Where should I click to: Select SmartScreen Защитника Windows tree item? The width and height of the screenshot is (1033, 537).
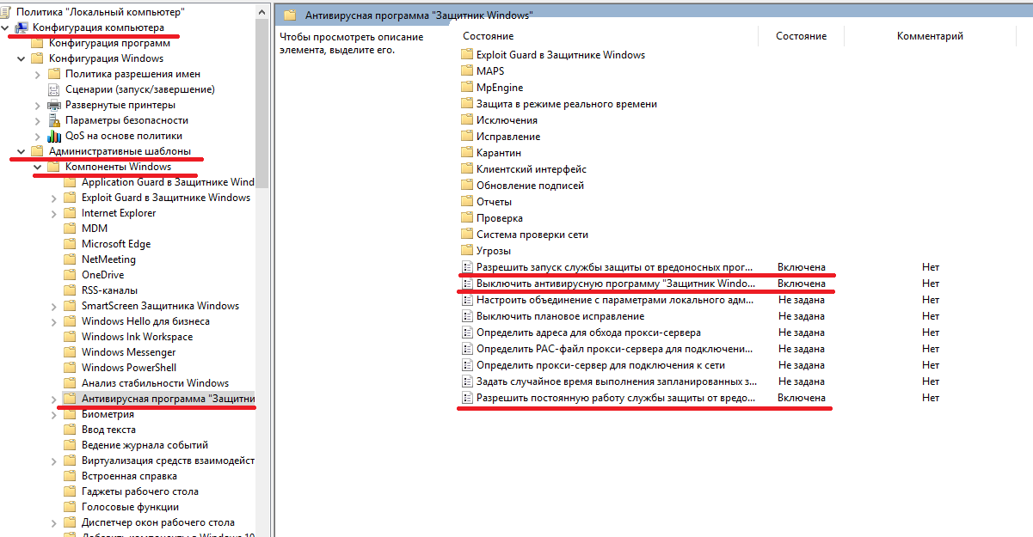(160, 306)
